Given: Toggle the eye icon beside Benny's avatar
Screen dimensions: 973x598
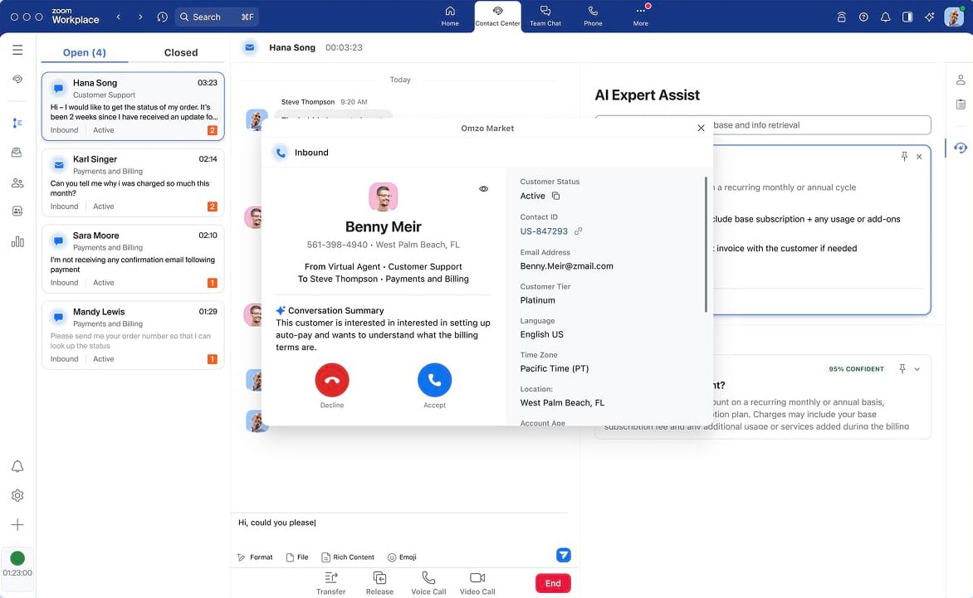Looking at the screenshot, I should point(484,189).
